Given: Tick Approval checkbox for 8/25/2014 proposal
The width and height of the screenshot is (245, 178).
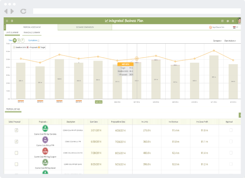Looking at the screenshot, I should [x=231, y=164].
